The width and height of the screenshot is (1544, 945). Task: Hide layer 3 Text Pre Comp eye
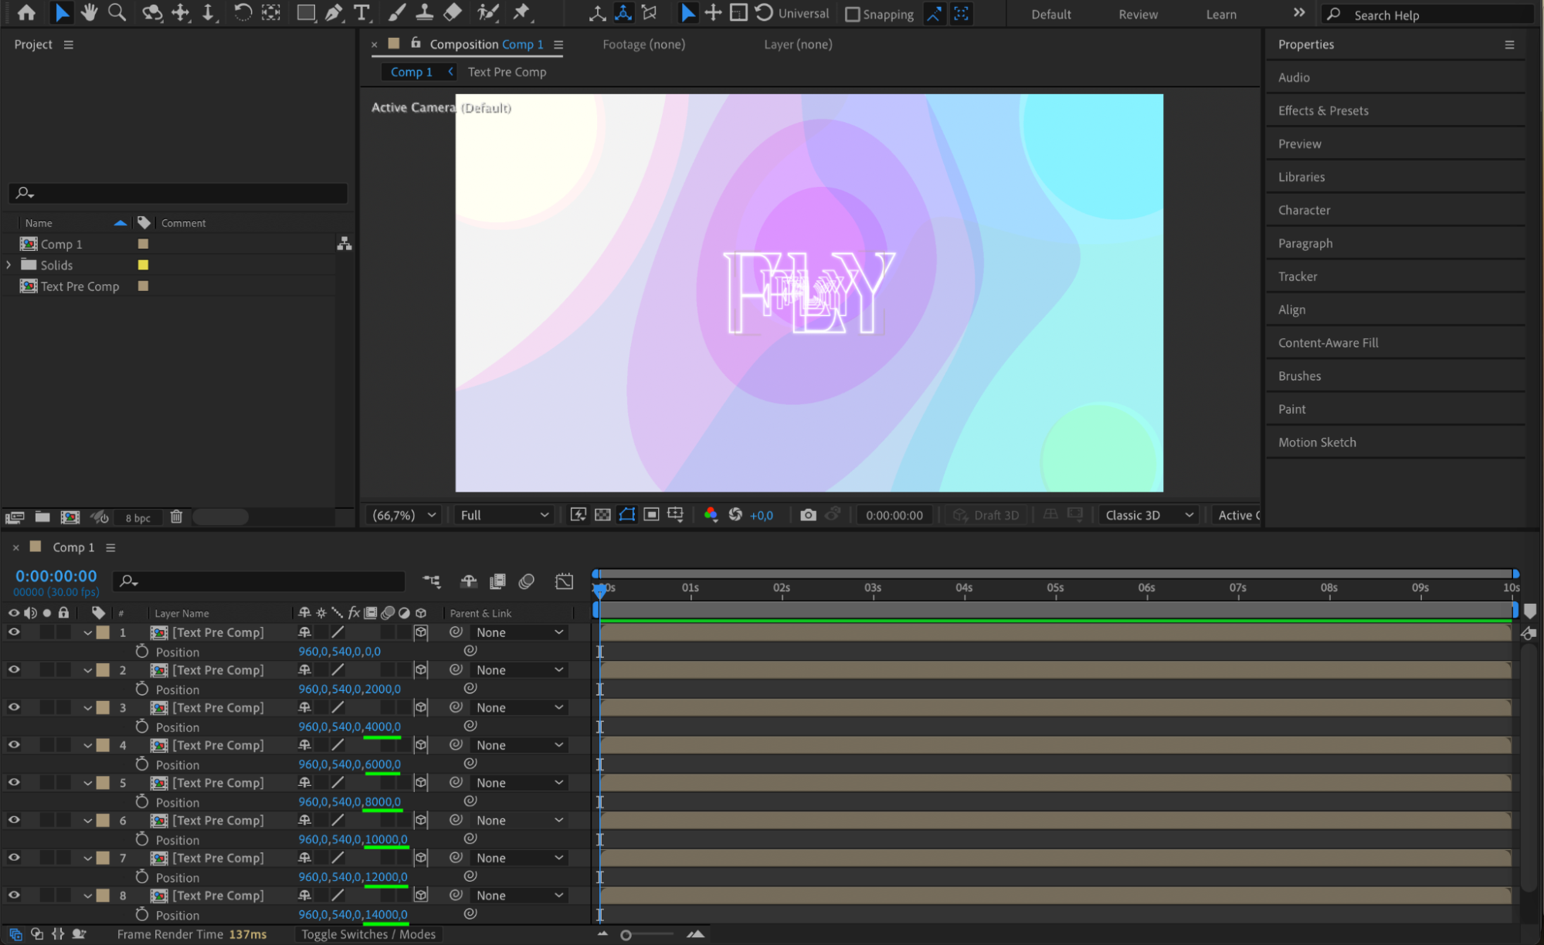pos(14,707)
